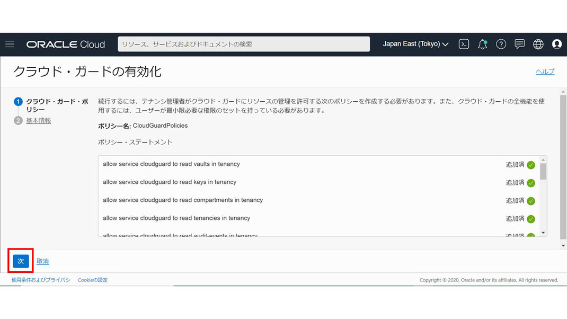The width and height of the screenshot is (567, 319).
Task: Open the Cloud Shell terminal icon
Action: tap(464, 44)
